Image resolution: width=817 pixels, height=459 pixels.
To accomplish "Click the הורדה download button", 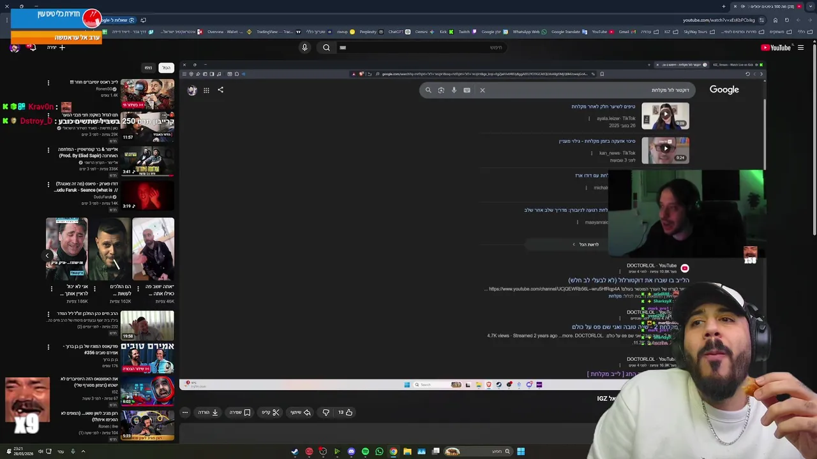I will (208, 412).
